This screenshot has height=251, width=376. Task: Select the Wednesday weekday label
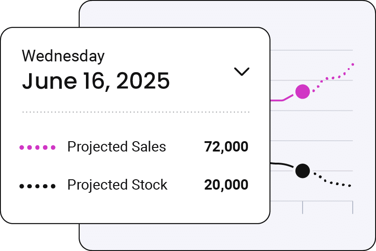(x=63, y=56)
